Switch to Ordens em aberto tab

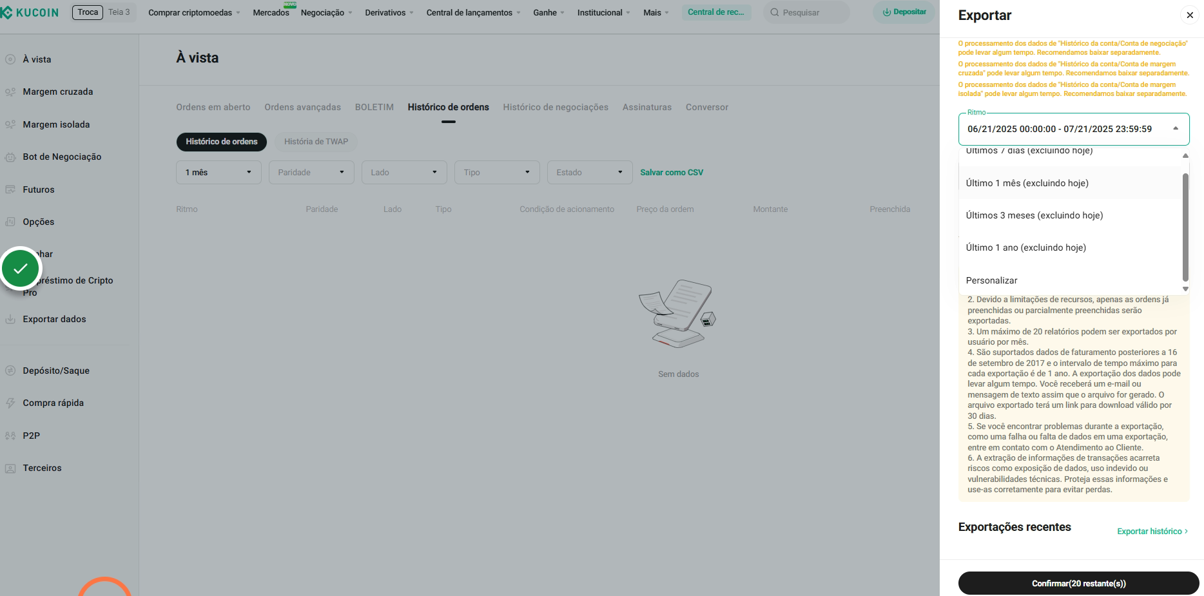click(x=213, y=107)
